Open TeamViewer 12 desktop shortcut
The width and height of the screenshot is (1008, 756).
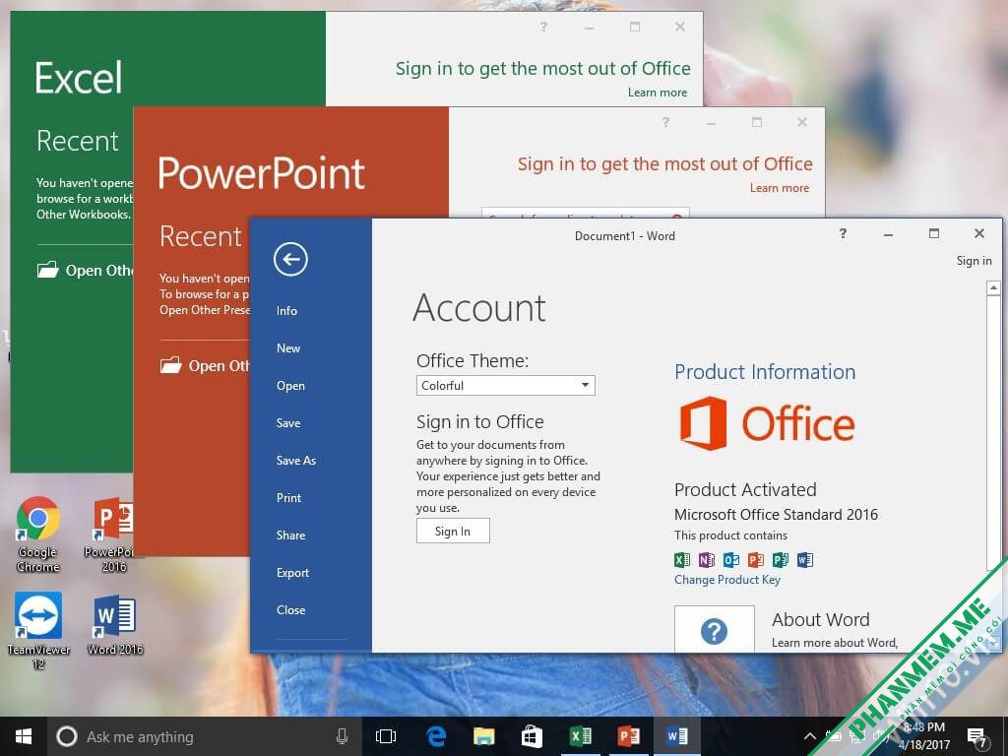38,631
